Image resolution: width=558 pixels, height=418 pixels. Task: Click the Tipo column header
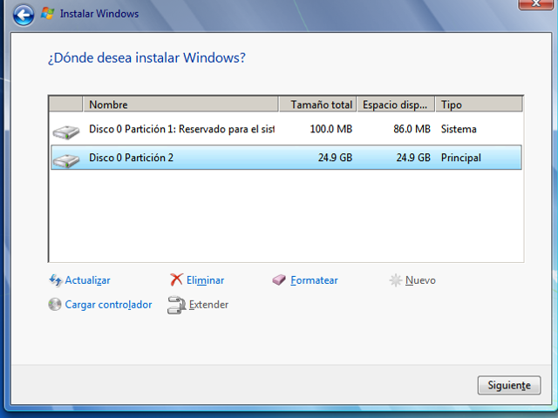pos(478,104)
